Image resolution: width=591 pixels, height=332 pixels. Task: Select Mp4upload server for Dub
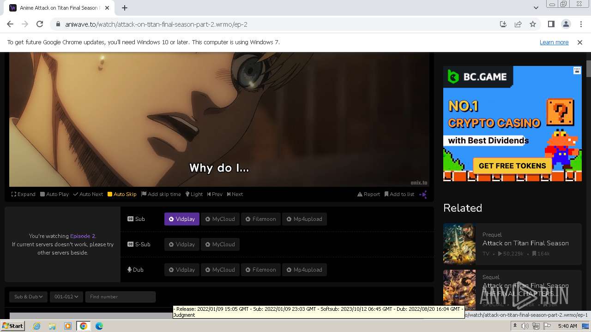pyautogui.click(x=304, y=270)
